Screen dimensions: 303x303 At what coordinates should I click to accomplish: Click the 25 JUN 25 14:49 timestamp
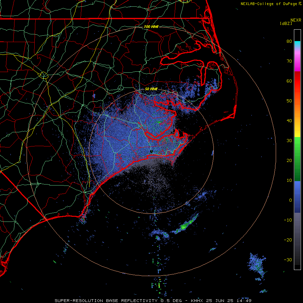point(229,301)
